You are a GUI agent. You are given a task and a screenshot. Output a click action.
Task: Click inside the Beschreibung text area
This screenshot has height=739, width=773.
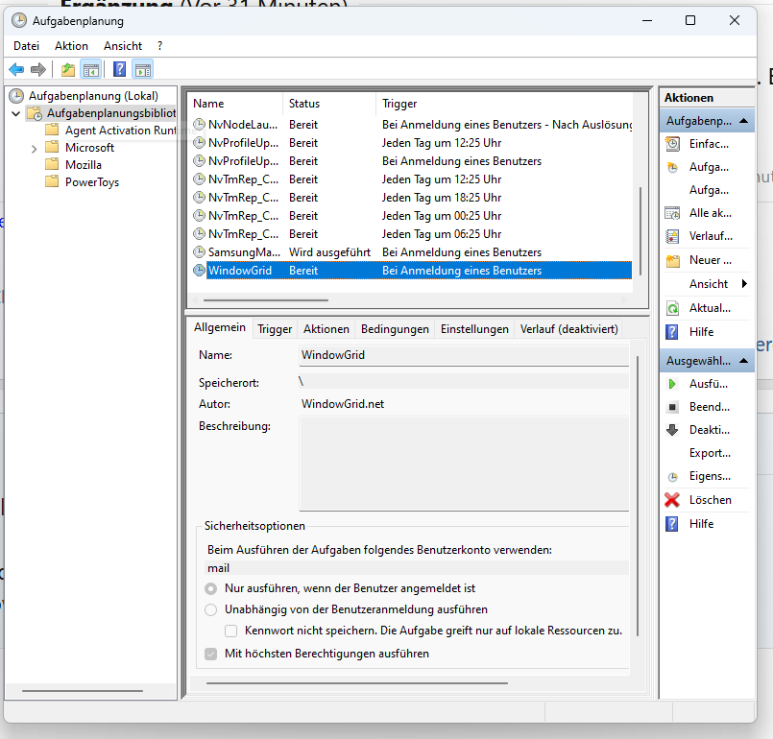point(464,464)
